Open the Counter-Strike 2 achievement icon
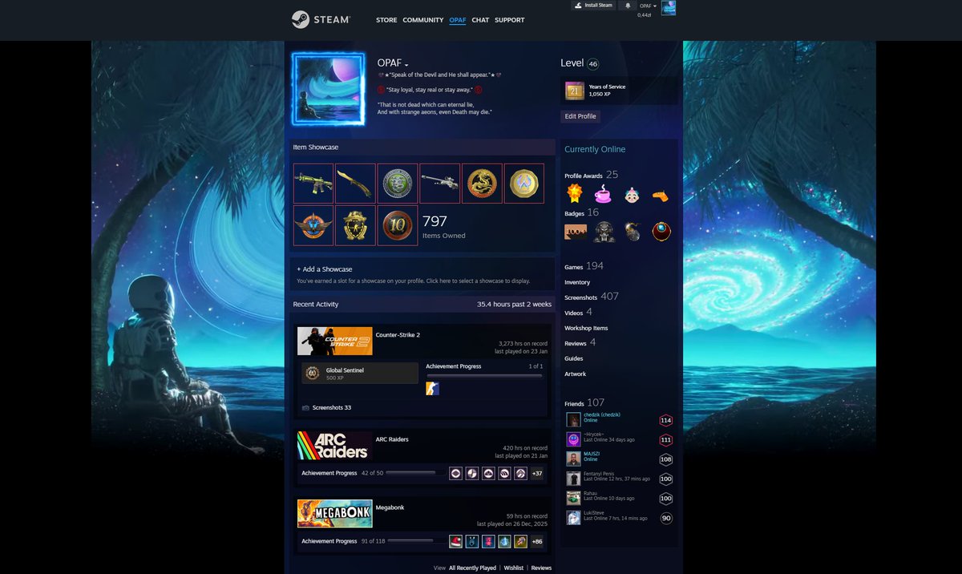 (432, 389)
